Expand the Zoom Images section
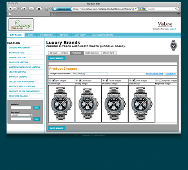Screen dimensions: 188x170 130,80
